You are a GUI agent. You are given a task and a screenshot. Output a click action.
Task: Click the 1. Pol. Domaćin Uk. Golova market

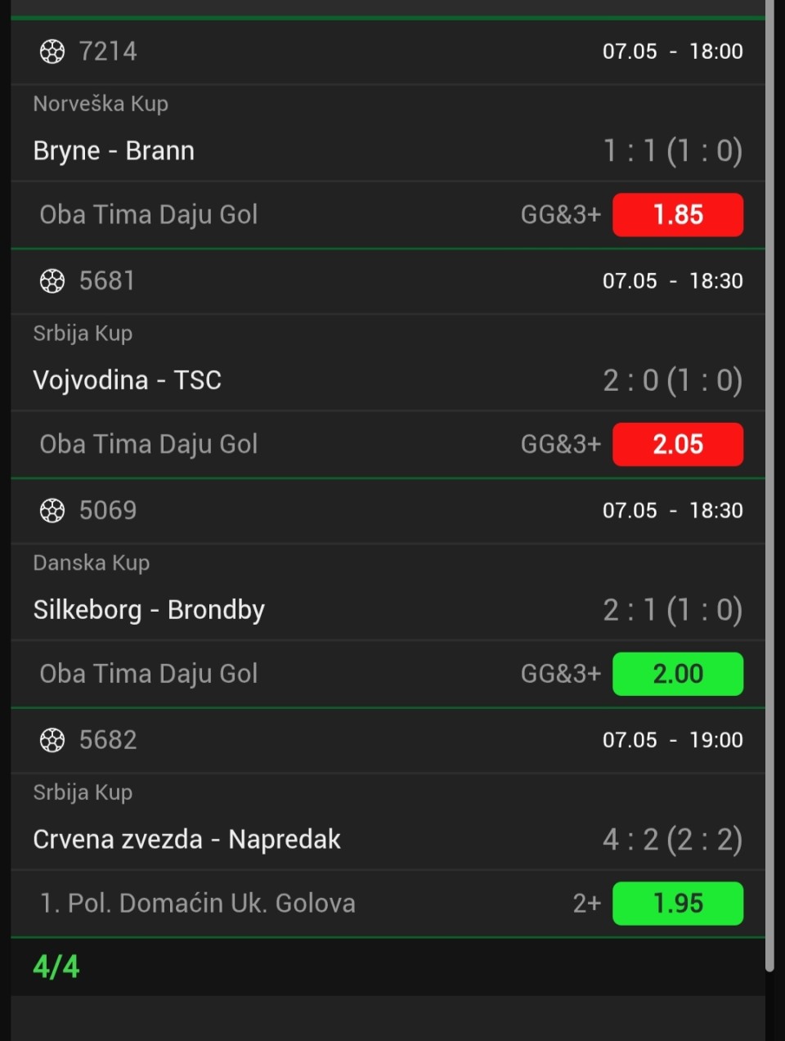tap(198, 904)
